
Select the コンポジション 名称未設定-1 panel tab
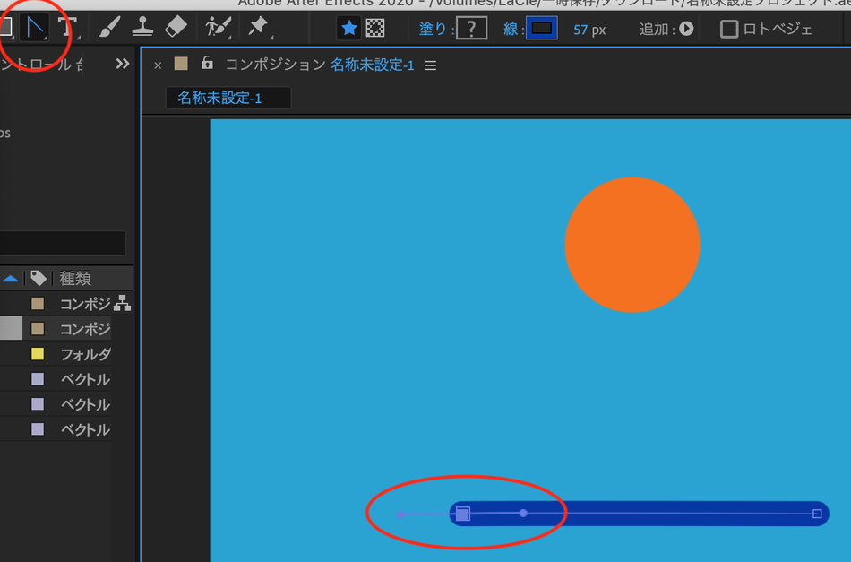320,65
